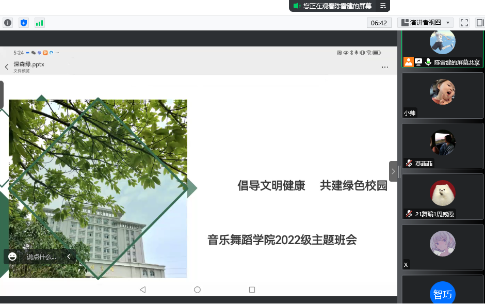Select 莫菲菲 participant avatar
The width and height of the screenshot is (485, 304).
pyautogui.click(x=443, y=142)
